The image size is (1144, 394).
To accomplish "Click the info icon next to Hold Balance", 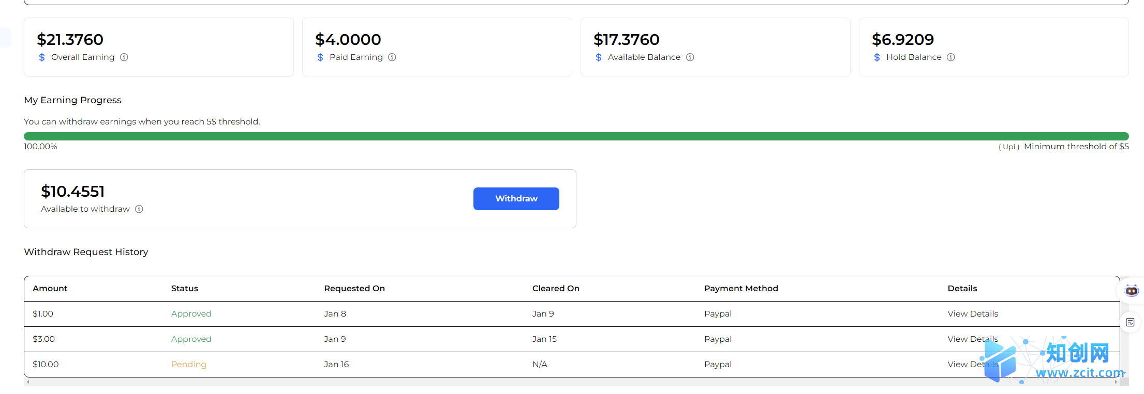I will (x=951, y=57).
